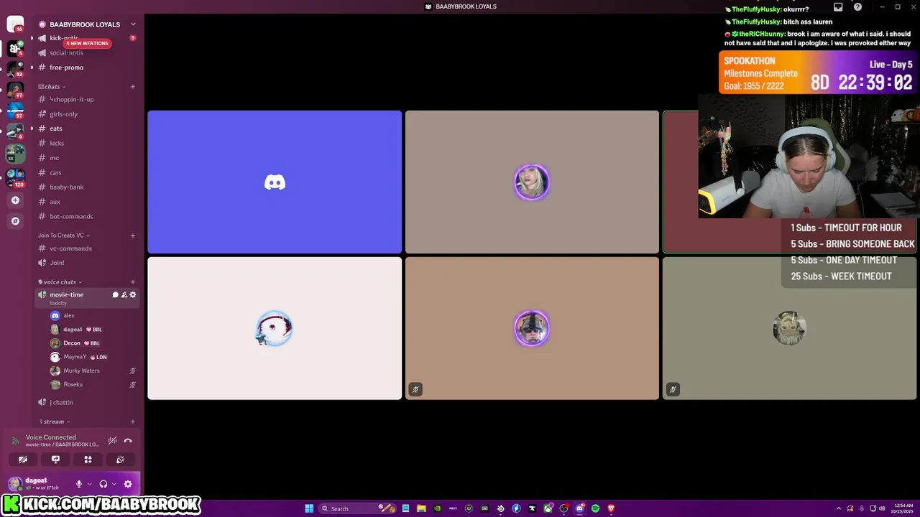Show hidden system tray icons chevron

tap(839, 508)
